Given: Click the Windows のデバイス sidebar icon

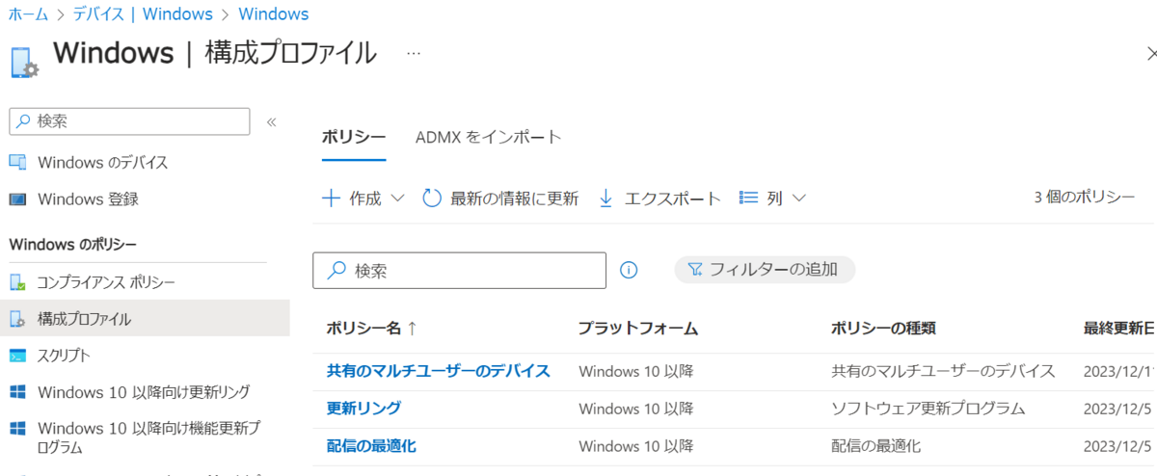Looking at the screenshot, I should click(x=17, y=162).
